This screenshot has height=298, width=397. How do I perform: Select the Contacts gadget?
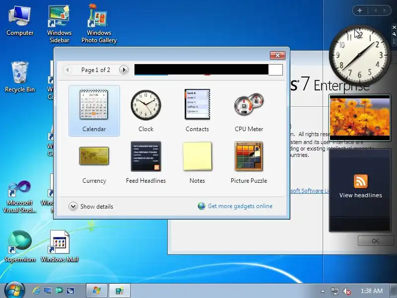(x=197, y=110)
